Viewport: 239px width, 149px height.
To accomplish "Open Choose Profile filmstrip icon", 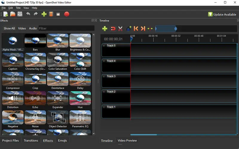I will click(51, 14).
